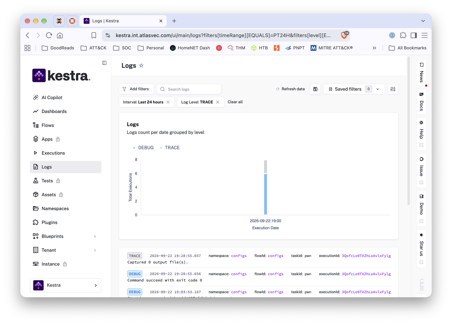Image resolution: width=452 pixels, height=324 pixels.
Task: Remove the Interval Last 24 hours filter
Action: [x=168, y=102]
